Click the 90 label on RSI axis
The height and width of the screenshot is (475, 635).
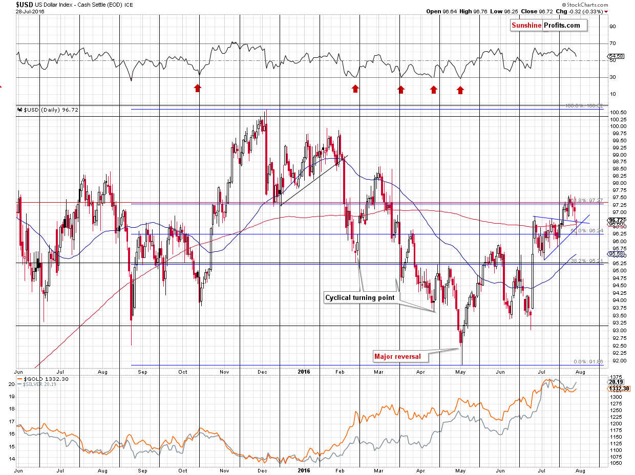[611, 27]
